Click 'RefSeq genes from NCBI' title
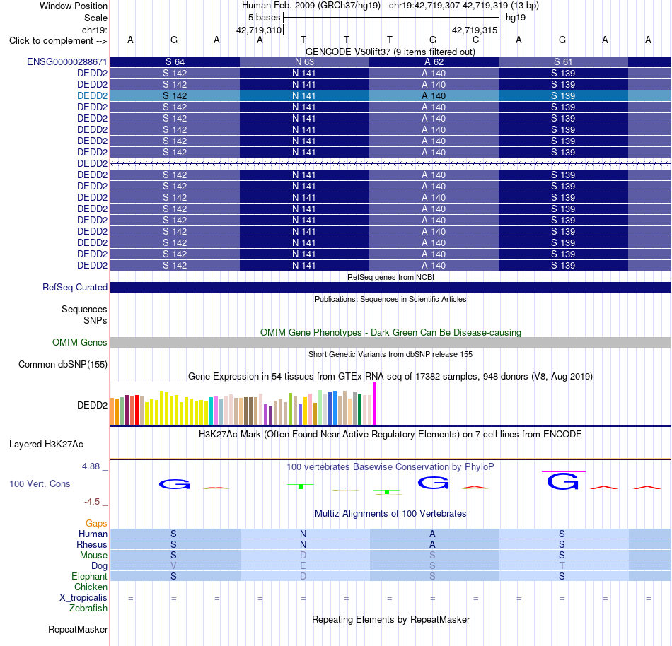This screenshot has height=646, width=672. (x=390, y=277)
